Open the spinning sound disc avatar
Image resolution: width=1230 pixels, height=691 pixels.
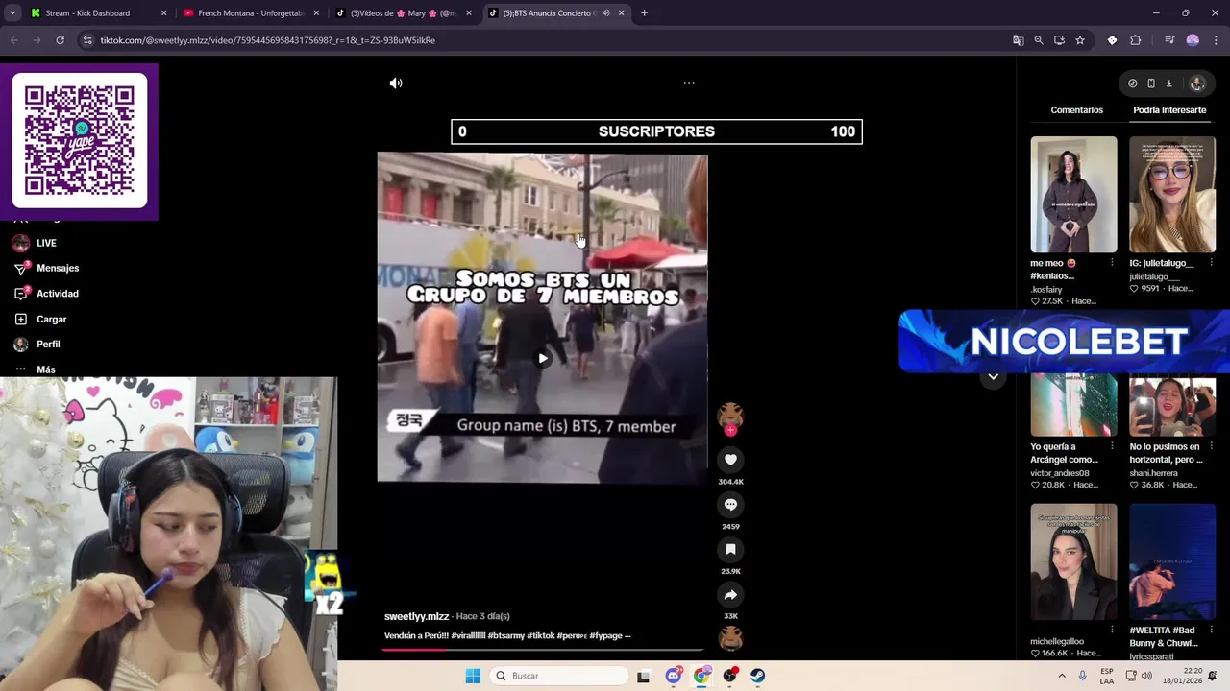tap(730, 638)
